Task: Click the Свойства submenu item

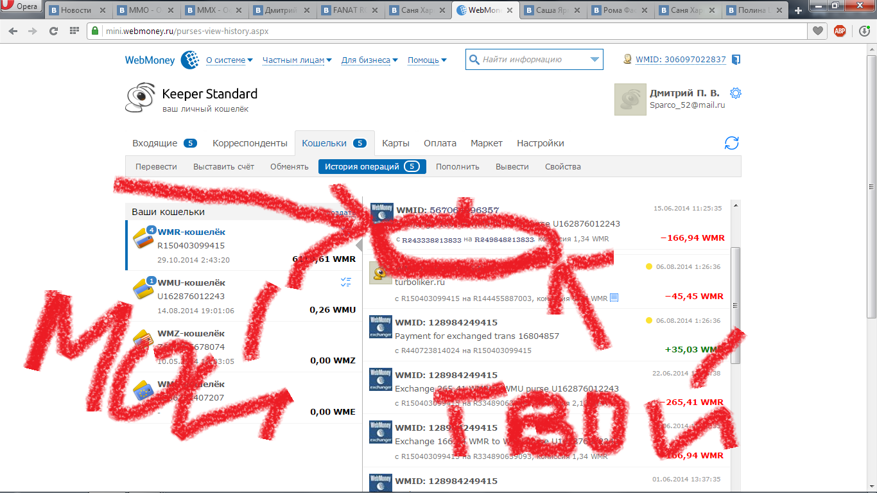Action: coord(563,166)
